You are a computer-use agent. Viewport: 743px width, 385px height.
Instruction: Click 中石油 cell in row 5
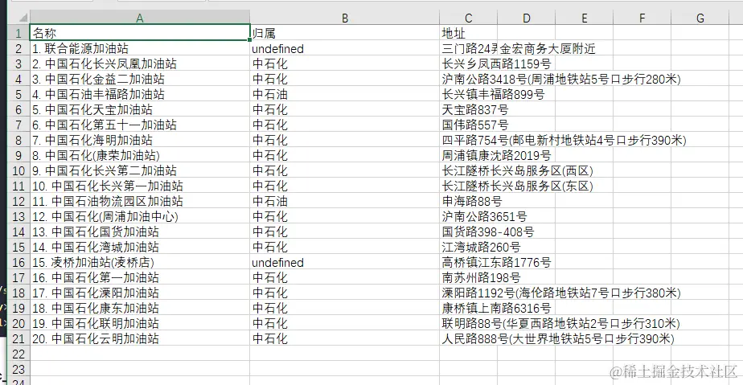pos(344,94)
